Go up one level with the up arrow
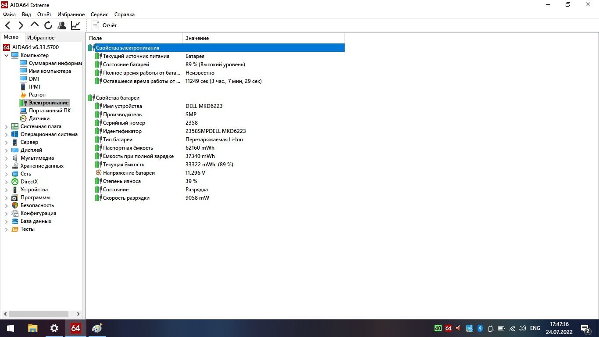The image size is (599, 337). pos(35,25)
